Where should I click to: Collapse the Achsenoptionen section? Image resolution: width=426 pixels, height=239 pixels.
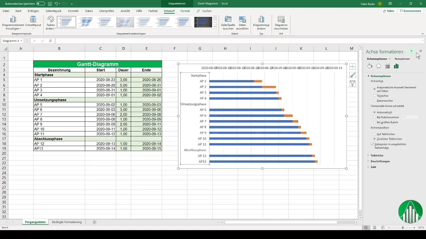[x=368, y=76]
